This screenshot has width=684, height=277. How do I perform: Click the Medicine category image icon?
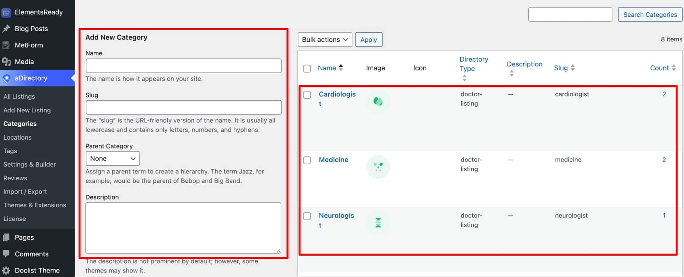tap(378, 167)
